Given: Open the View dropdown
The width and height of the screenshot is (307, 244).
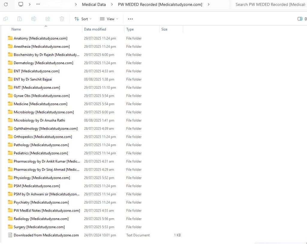Looking at the screenshot, I should 109,19.
